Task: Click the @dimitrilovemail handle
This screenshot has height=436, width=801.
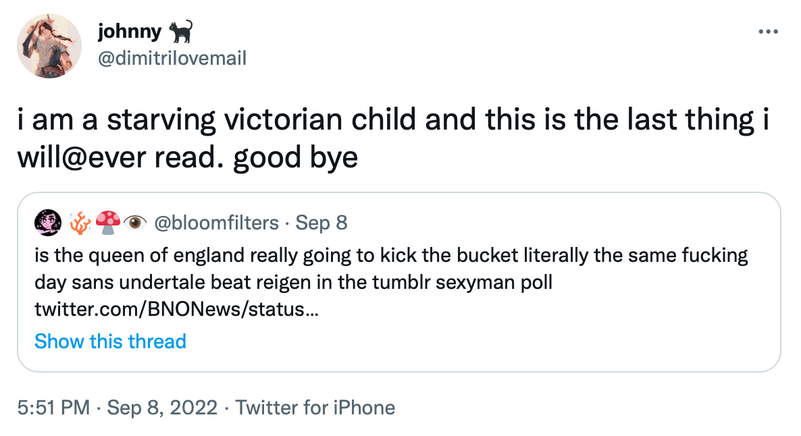Action: coord(172,58)
